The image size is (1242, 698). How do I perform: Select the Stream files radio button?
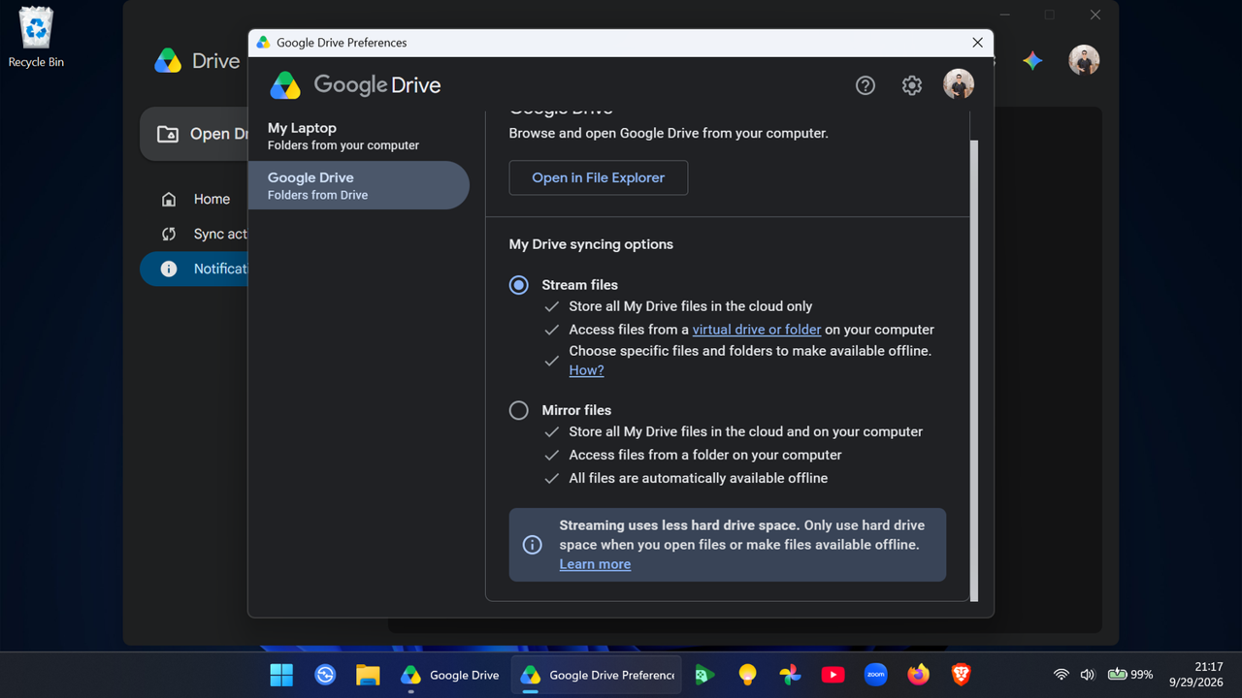519,285
